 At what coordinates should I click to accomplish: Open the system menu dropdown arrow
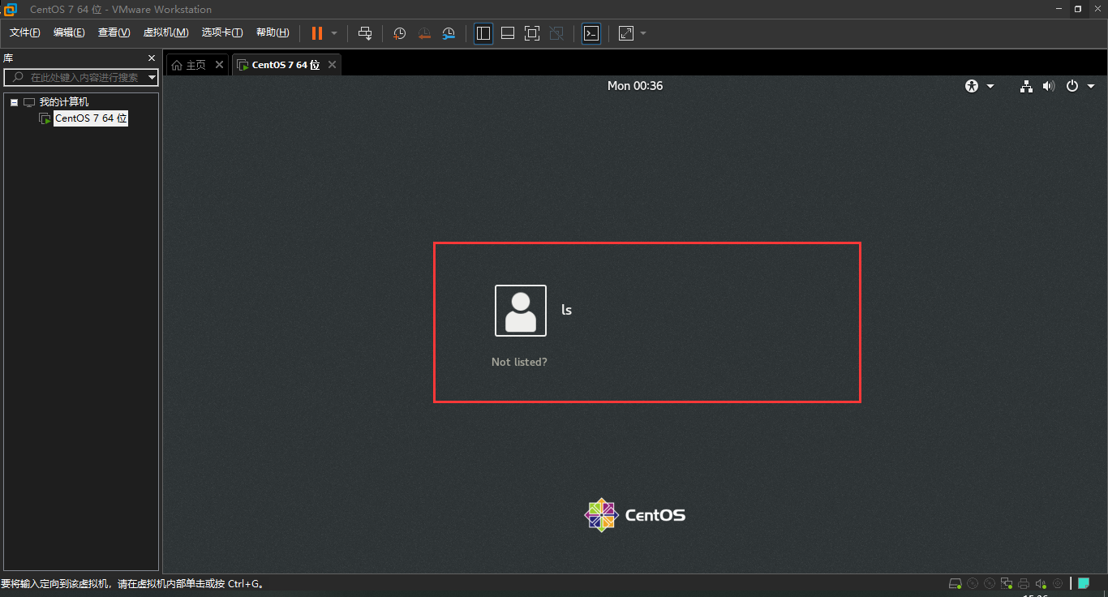click(x=1091, y=86)
